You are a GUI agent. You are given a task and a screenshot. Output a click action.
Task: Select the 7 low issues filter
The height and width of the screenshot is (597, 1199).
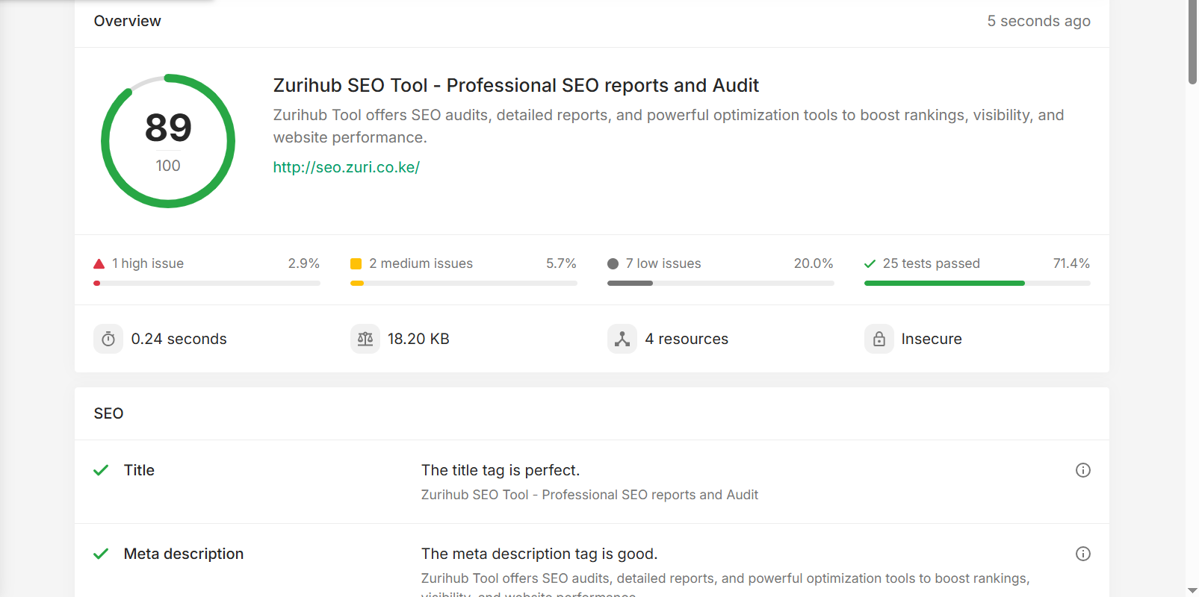[x=663, y=263]
